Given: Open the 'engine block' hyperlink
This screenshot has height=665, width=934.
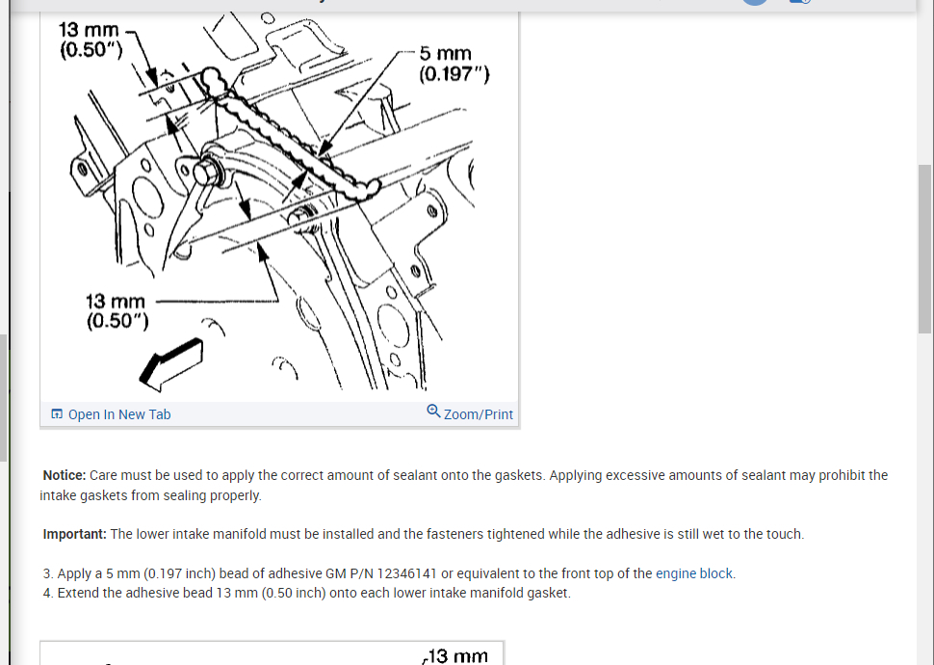Looking at the screenshot, I should [x=694, y=573].
